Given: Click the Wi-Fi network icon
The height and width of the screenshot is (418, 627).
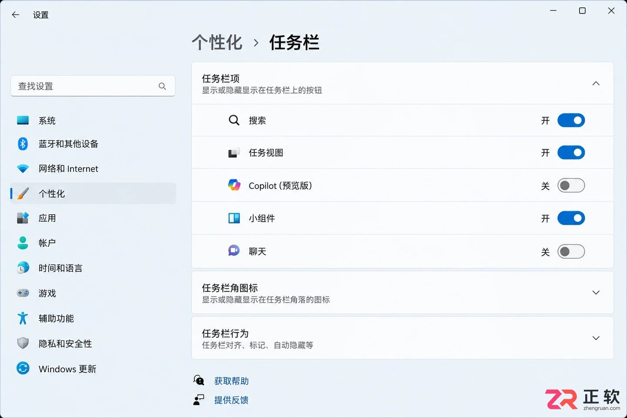Looking at the screenshot, I should pos(23,169).
